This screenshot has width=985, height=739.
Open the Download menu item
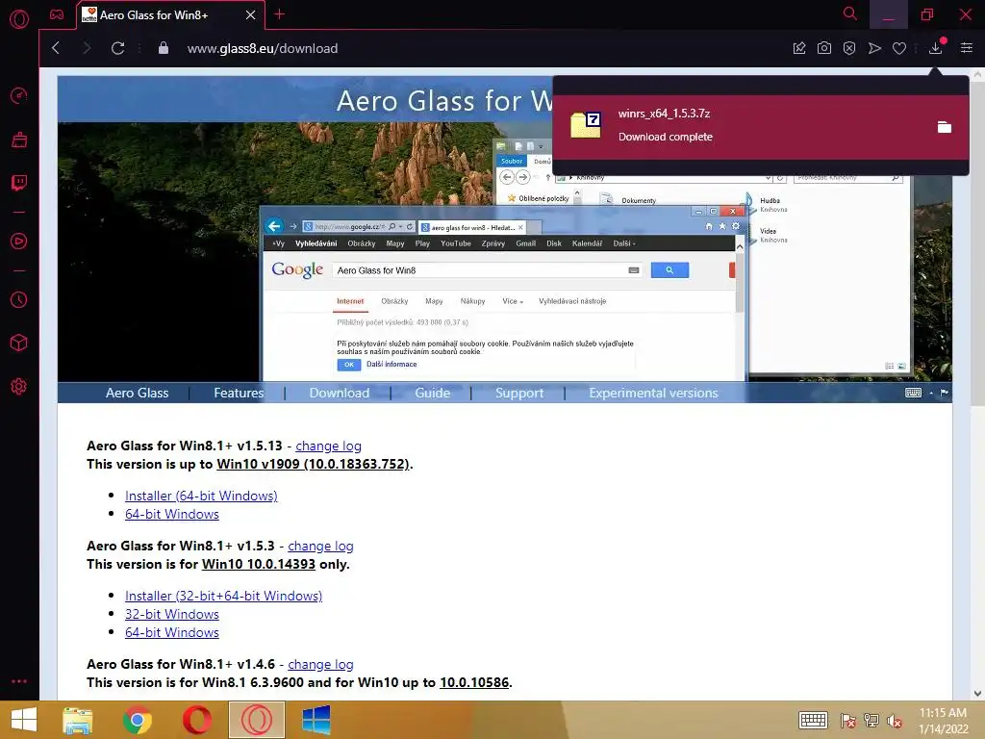click(x=340, y=393)
